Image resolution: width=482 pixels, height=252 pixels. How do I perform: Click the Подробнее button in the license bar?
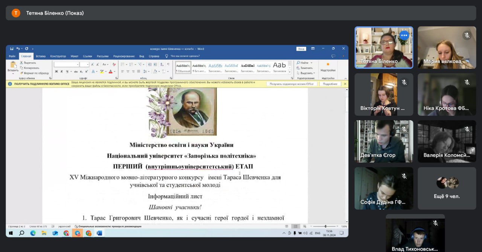330,84
